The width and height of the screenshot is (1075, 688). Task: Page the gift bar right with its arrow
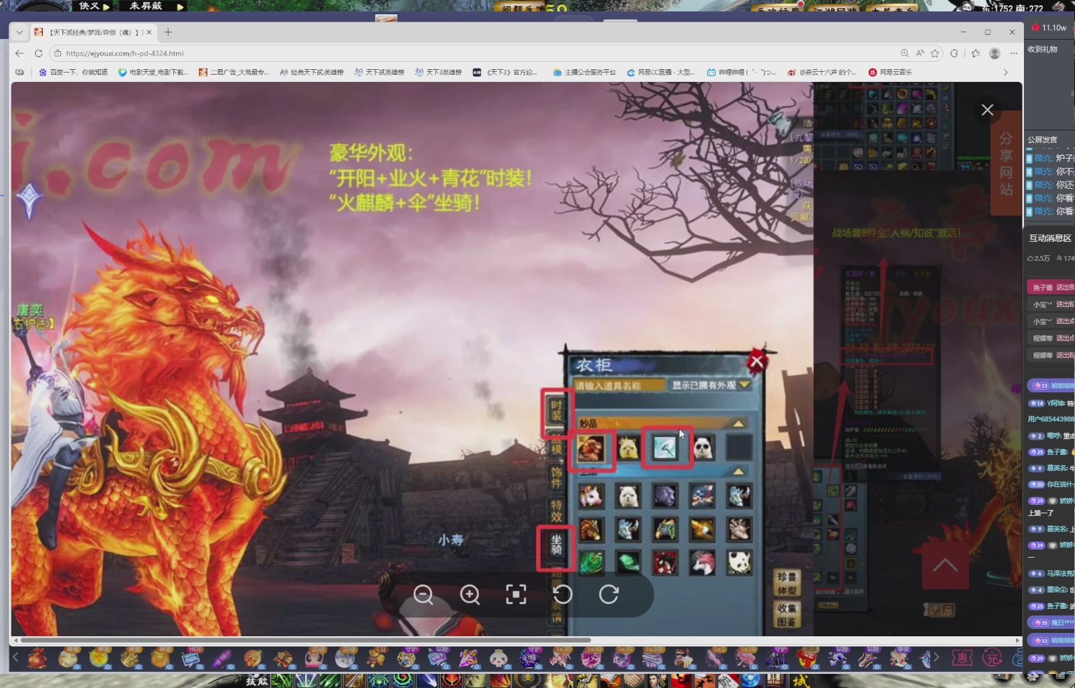point(935,657)
